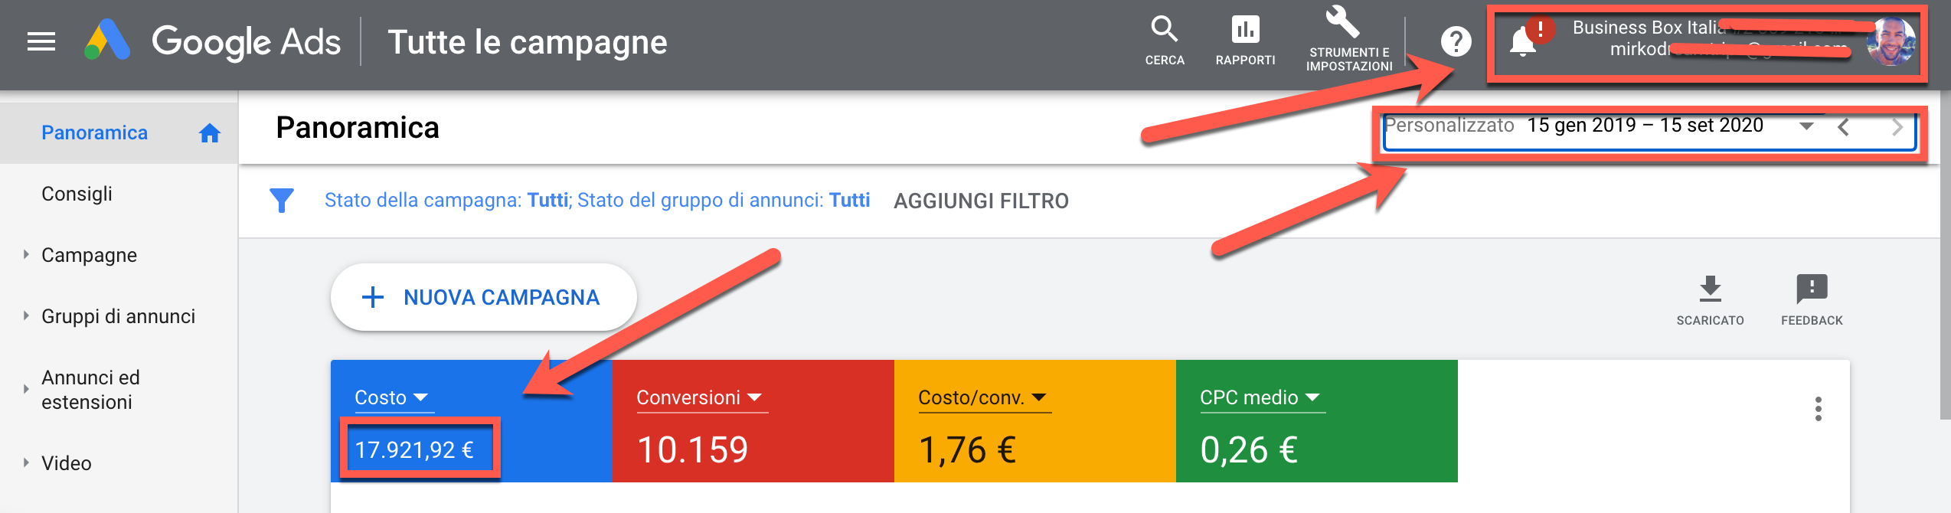Open the Feedback icon
1951x513 pixels.
(x=1812, y=289)
